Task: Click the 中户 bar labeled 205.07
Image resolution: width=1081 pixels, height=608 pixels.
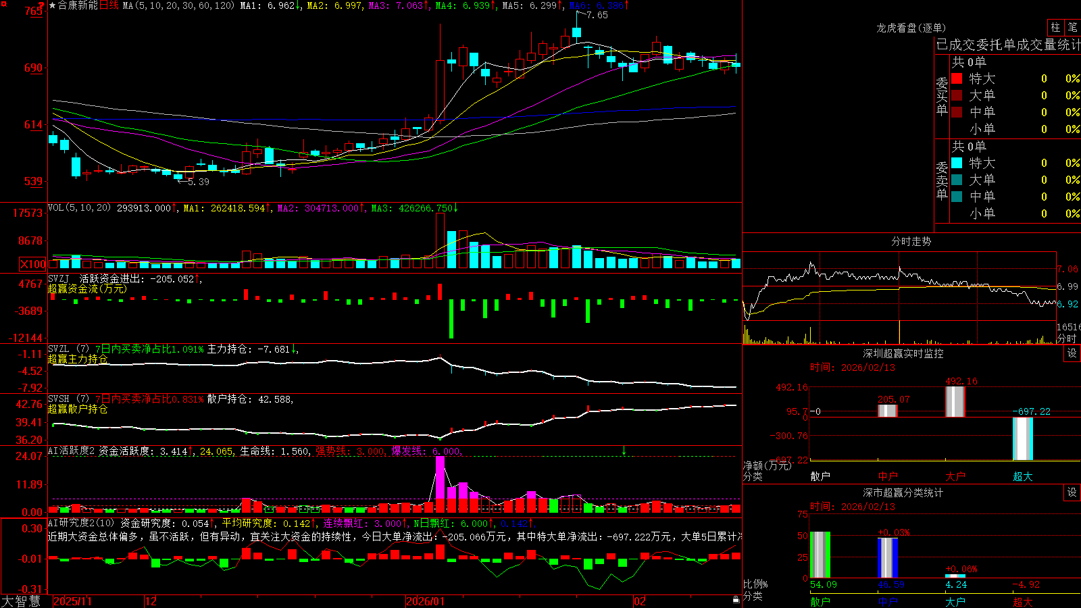Action: point(887,410)
